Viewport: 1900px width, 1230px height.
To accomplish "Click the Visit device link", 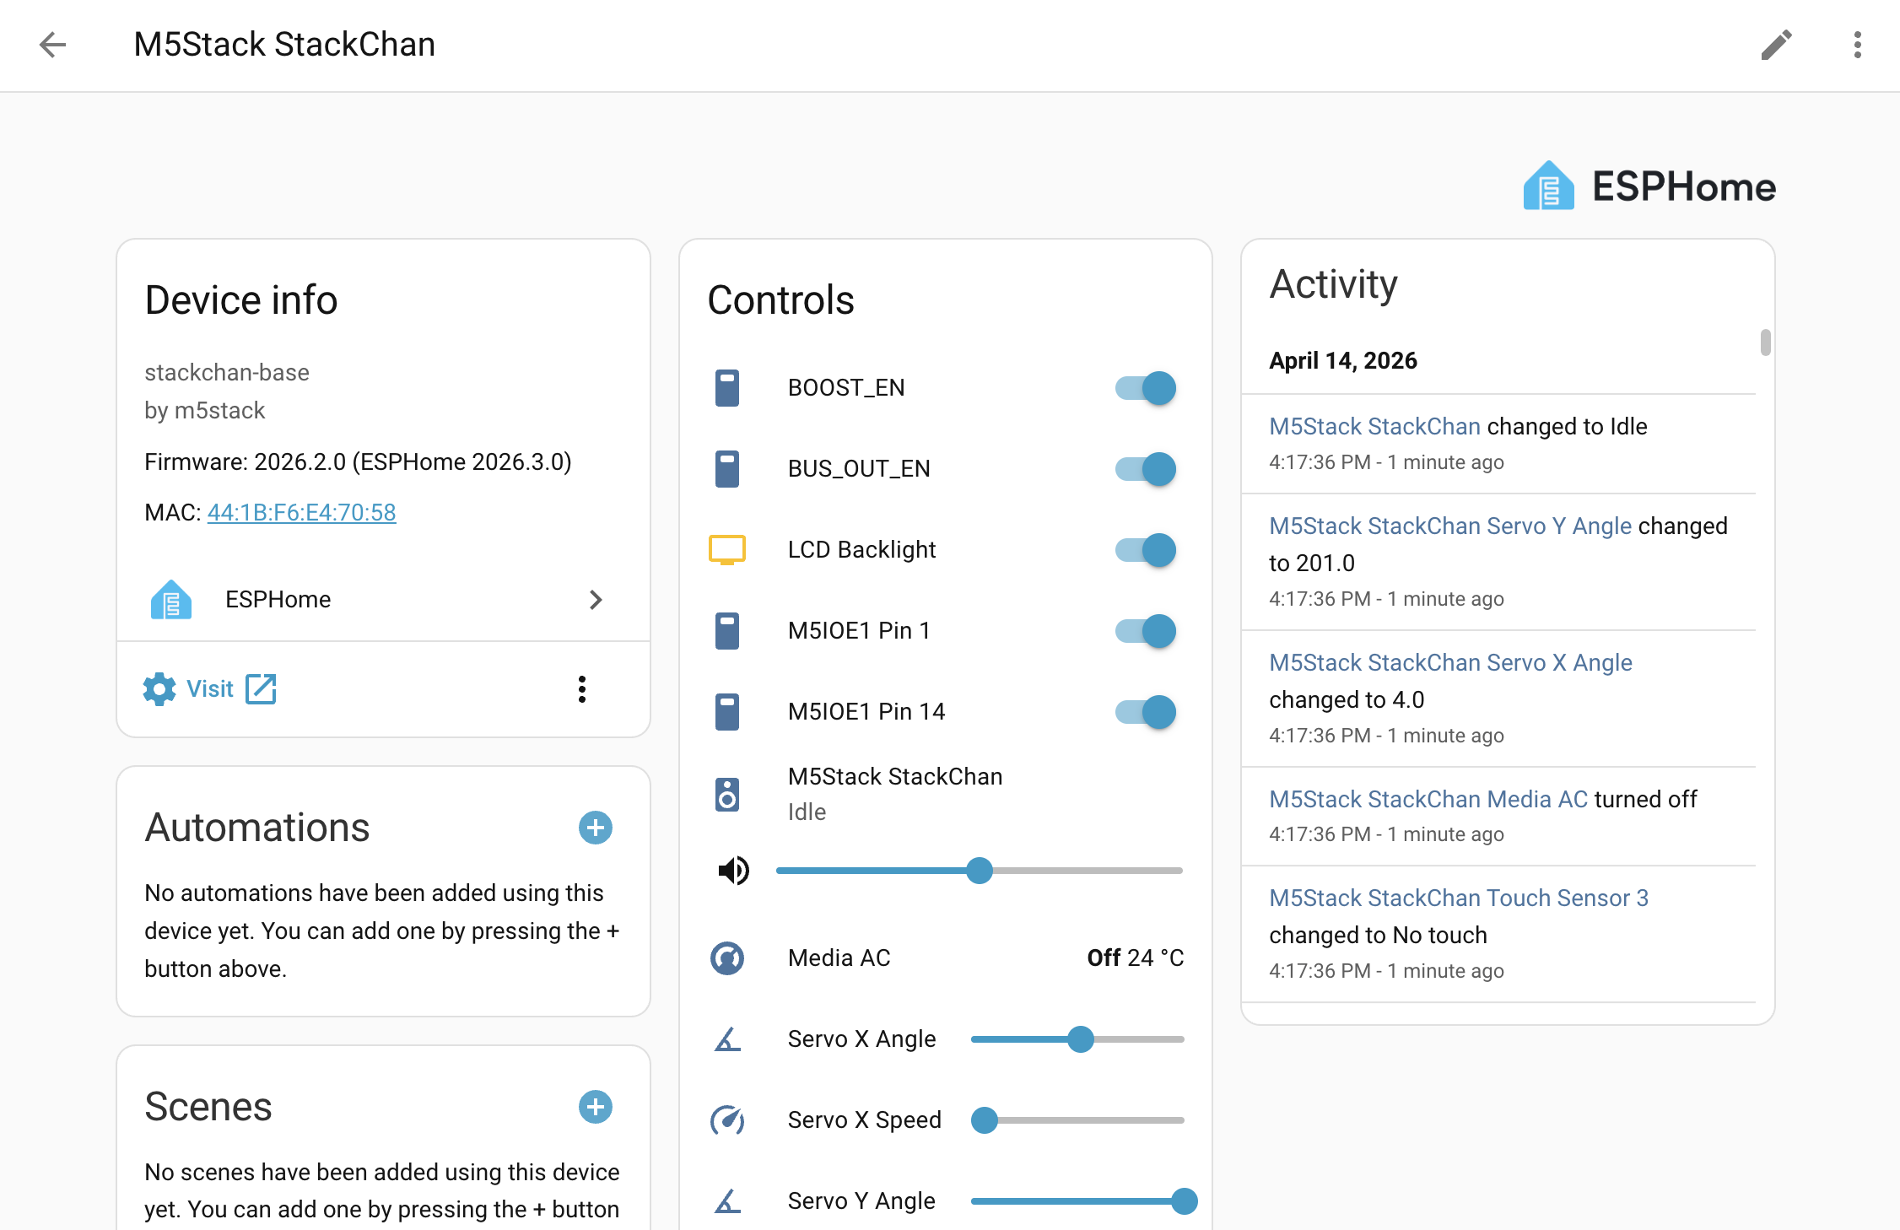I will coord(211,689).
